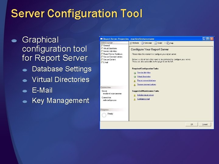219x164 pixels.
Task: Click warning icon beside Initialize report server
Action: 135,95
